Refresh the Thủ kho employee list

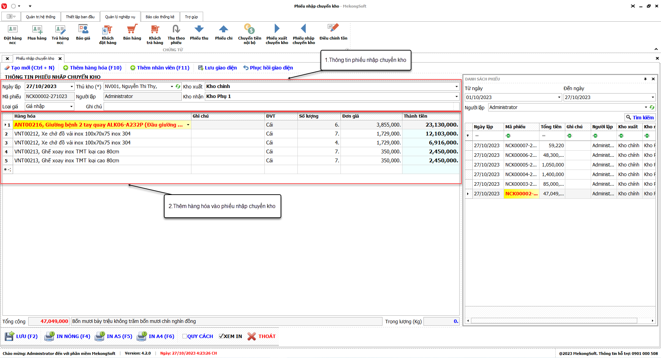(178, 87)
